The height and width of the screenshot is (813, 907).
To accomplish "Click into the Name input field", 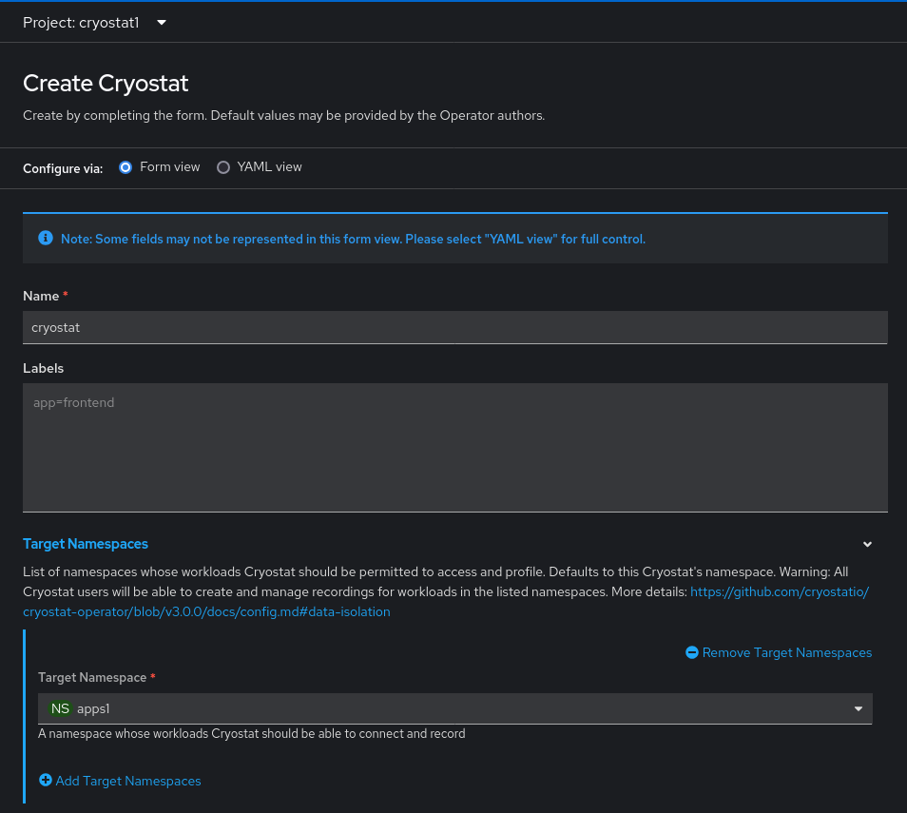I will (x=454, y=327).
